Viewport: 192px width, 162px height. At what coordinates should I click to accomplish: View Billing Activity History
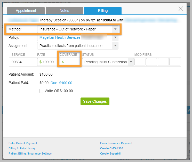(22, 148)
